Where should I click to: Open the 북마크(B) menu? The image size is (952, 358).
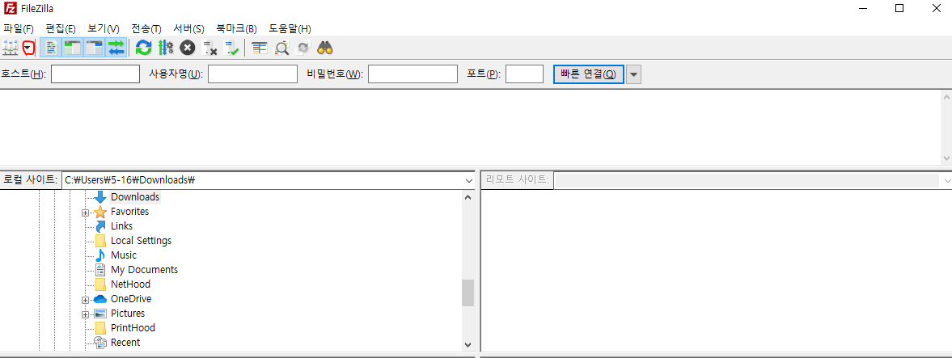click(x=237, y=28)
